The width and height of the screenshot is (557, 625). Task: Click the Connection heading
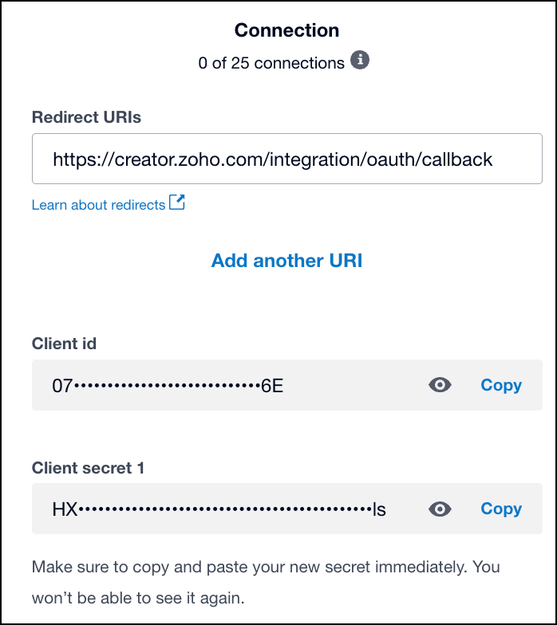(286, 30)
